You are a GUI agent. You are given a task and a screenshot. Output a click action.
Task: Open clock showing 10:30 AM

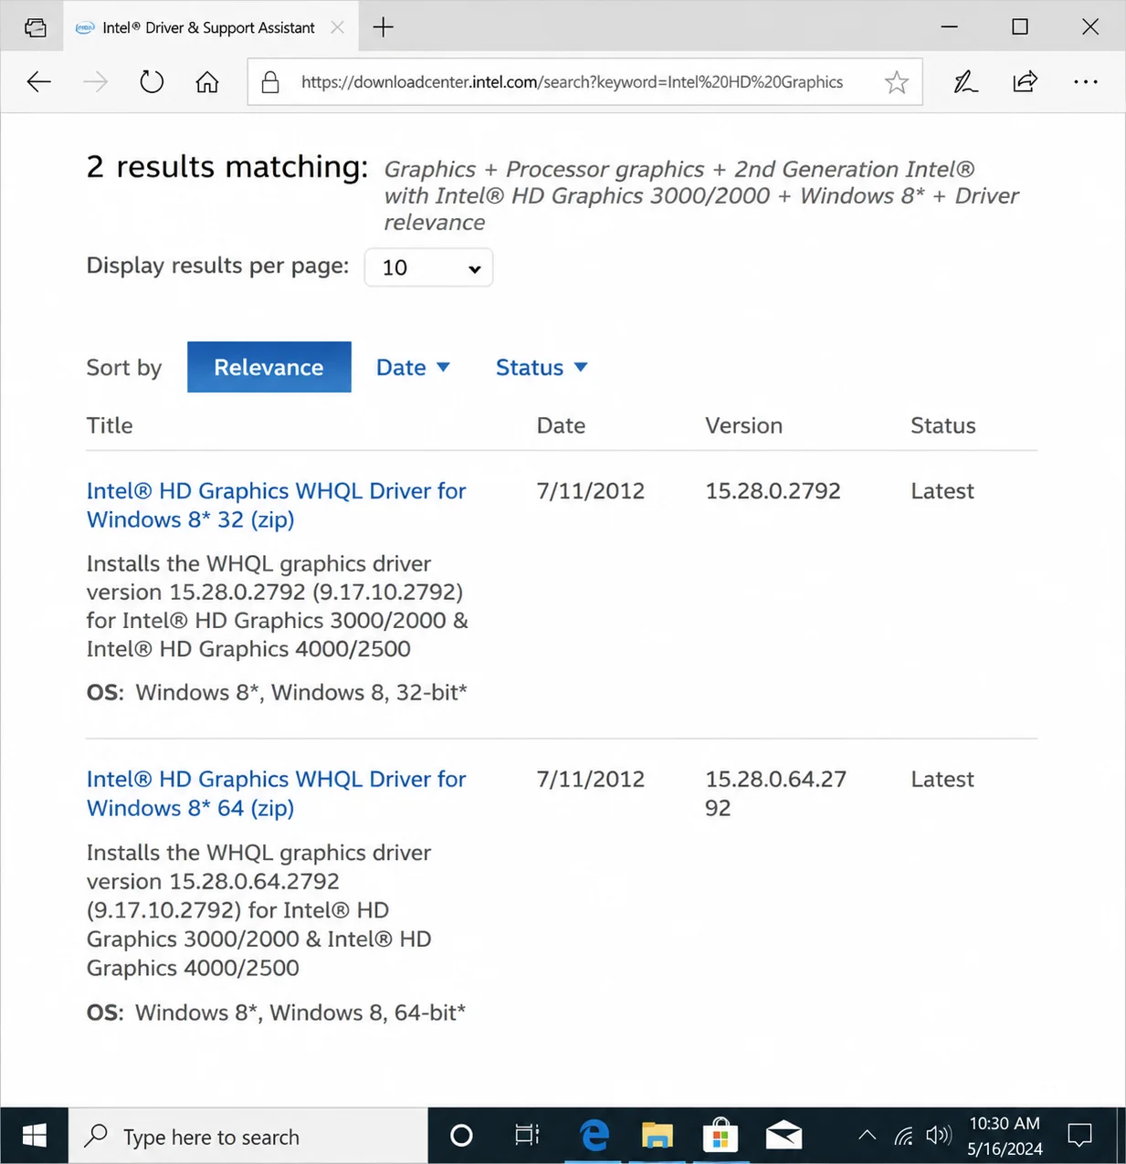1005,1136
